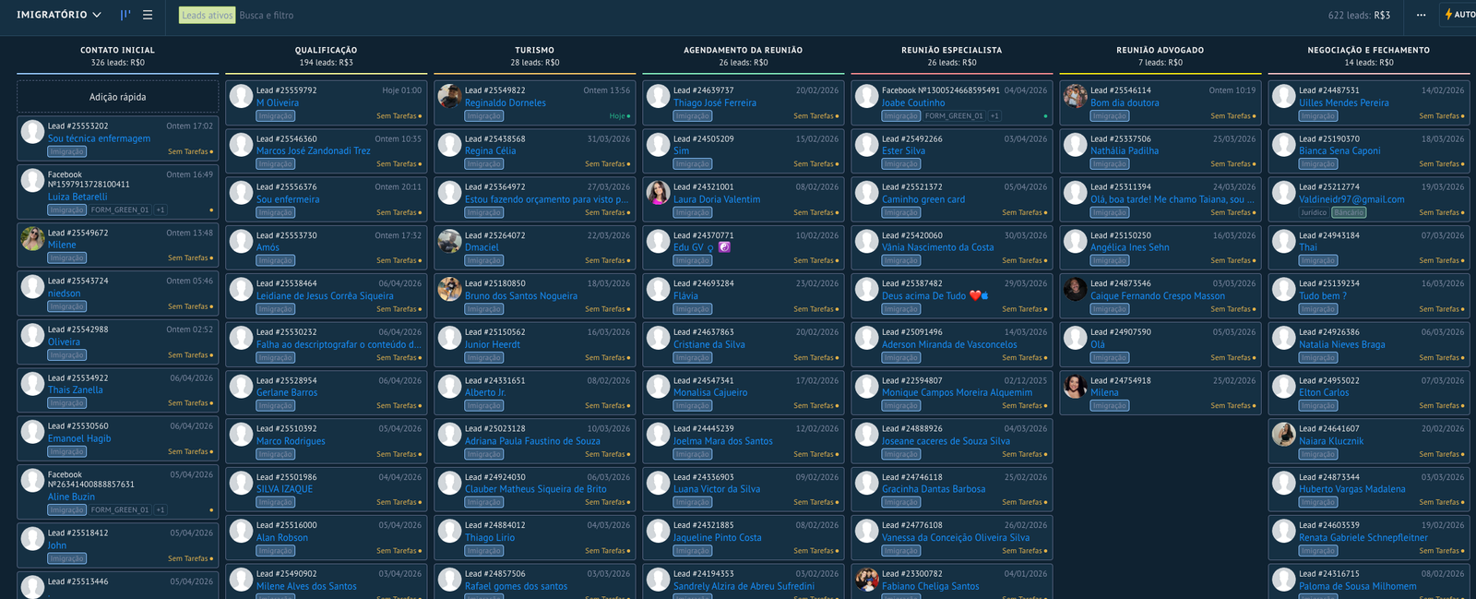The image size is (1476, 599).
Task: Click the Adição rápida quick add box
Action: (117, 97)
